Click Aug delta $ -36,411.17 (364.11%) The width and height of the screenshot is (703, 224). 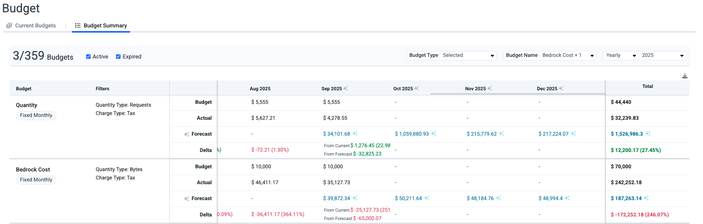click(278, 214)
